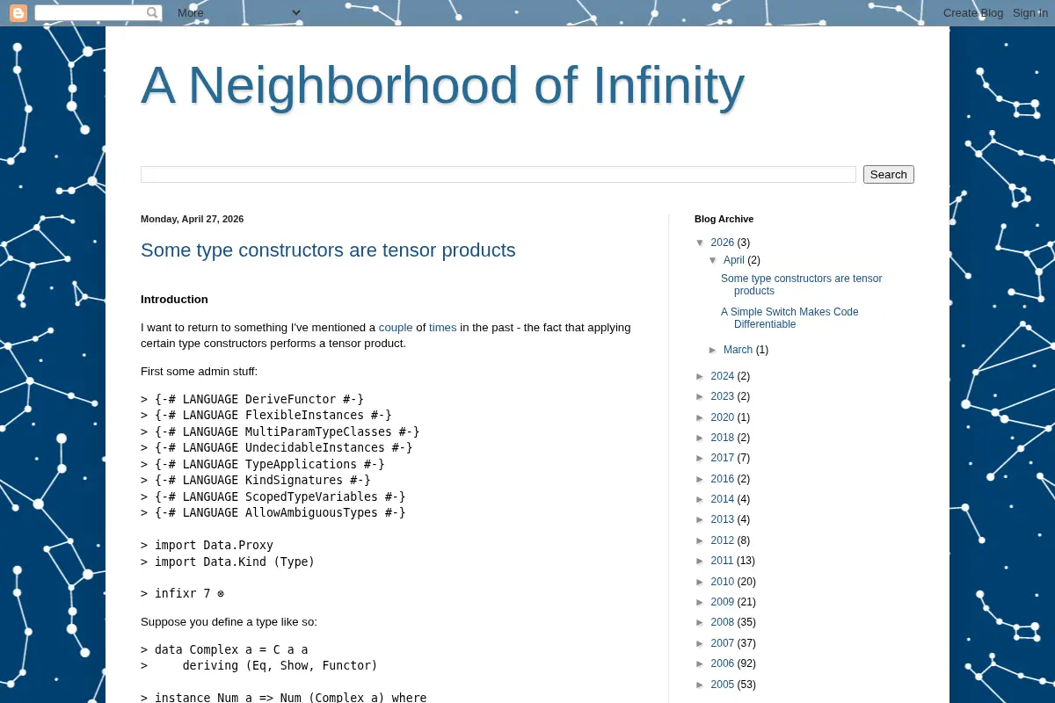Click the text 'First some admin stuff:'
1055x703 pixels.
(199, 372)
